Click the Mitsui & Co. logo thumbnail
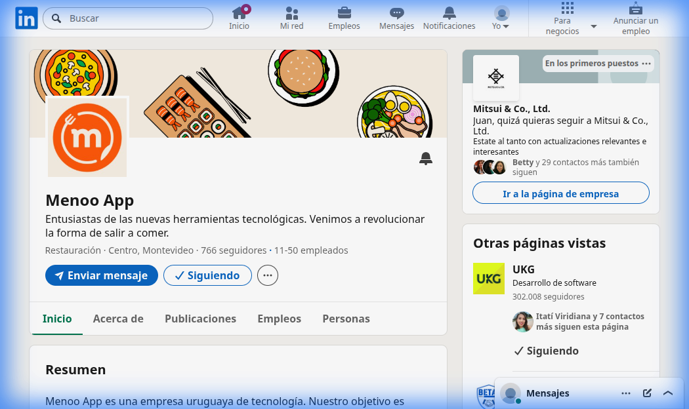689x409 pixels. click(x=495, y=78)
